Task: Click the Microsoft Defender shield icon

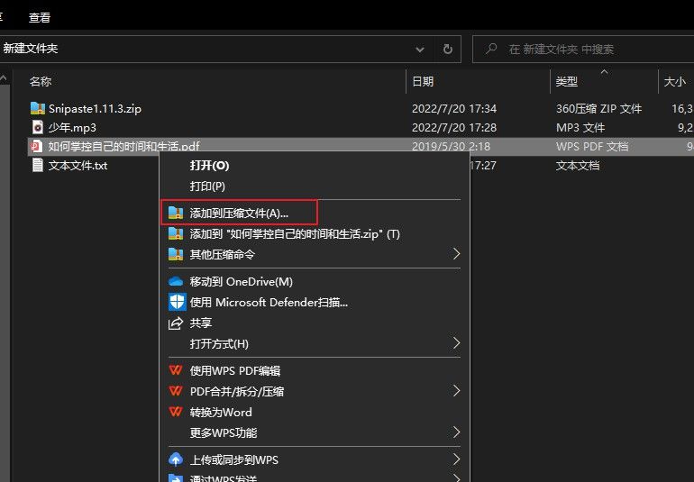Action: pyautogui.click(x=177, y=303)
